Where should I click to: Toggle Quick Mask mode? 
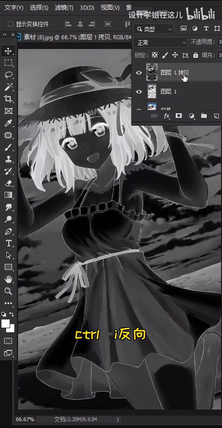click(x=8, y=341)
